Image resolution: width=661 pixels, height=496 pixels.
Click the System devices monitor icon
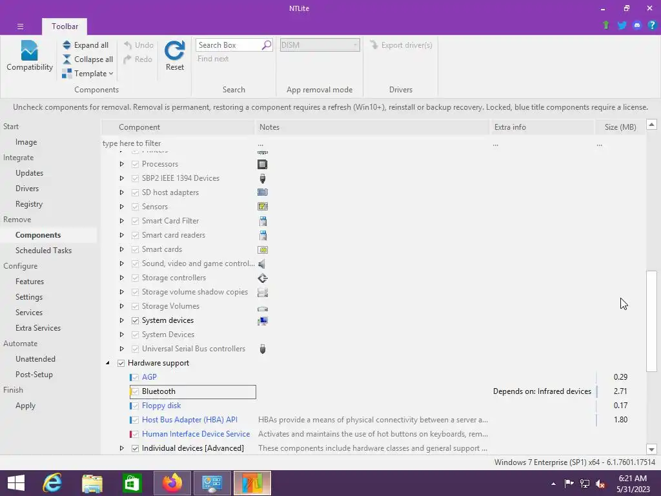point(263,321)
